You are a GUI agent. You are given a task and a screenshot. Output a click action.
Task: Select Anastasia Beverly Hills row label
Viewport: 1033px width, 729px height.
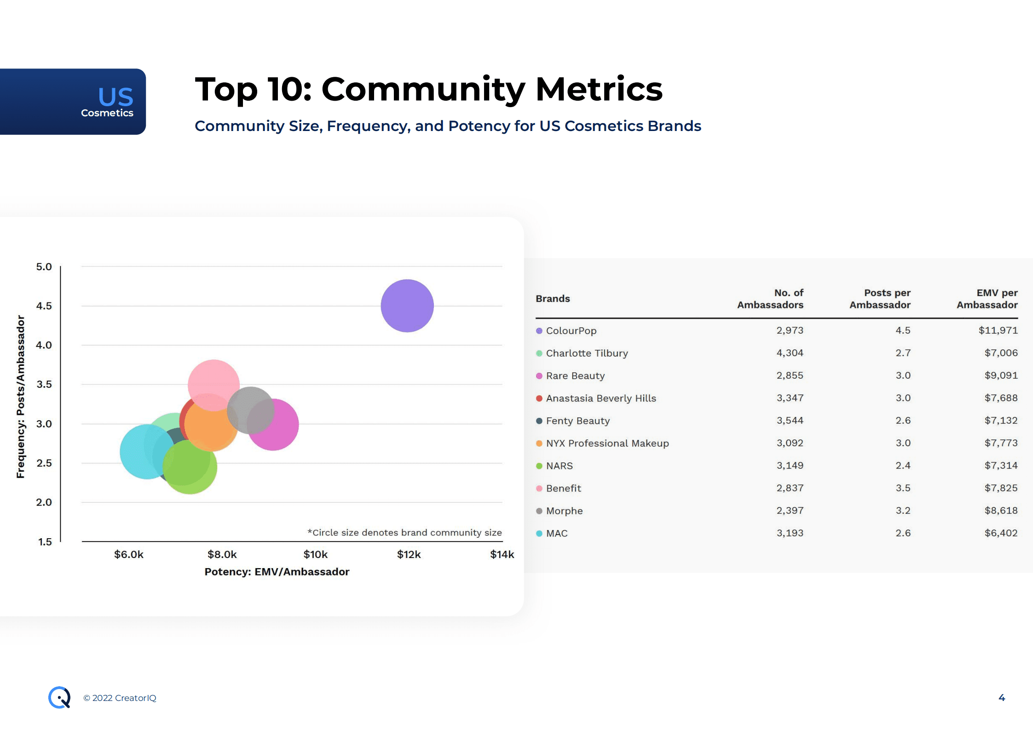(x=600, y=398)
